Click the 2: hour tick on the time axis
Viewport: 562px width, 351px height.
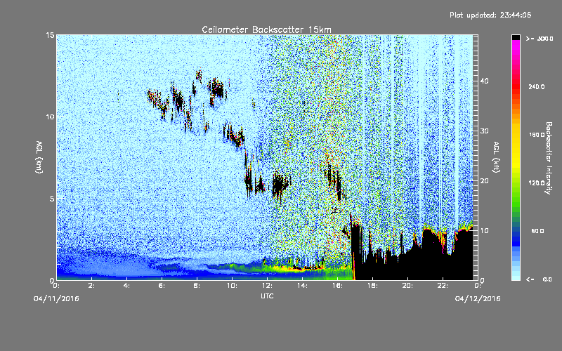tap(91, 286)
